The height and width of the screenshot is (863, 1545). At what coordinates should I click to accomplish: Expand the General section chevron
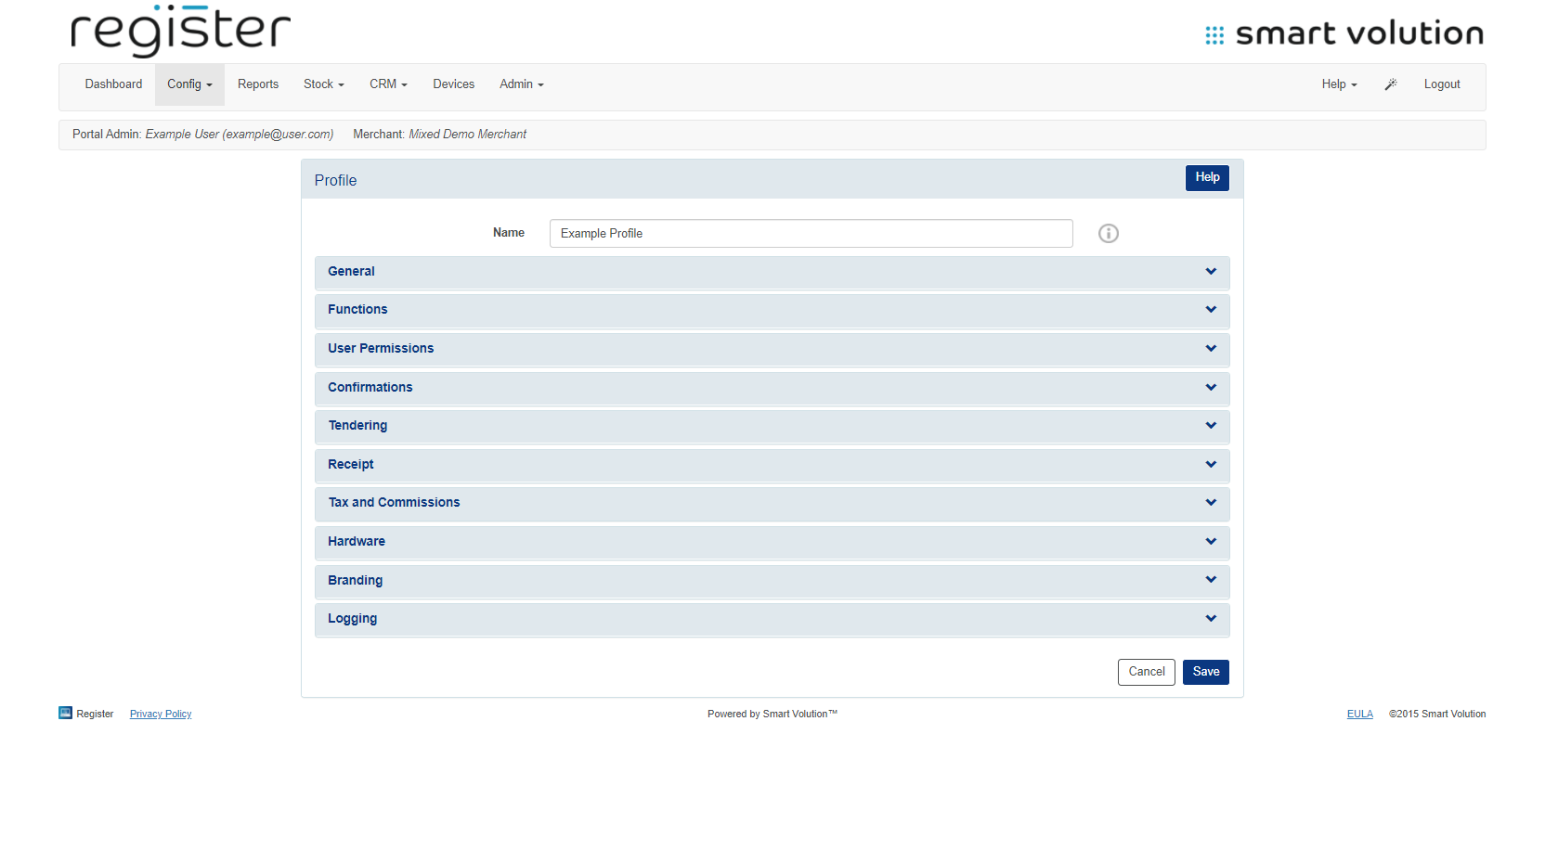pos(1211,272)
